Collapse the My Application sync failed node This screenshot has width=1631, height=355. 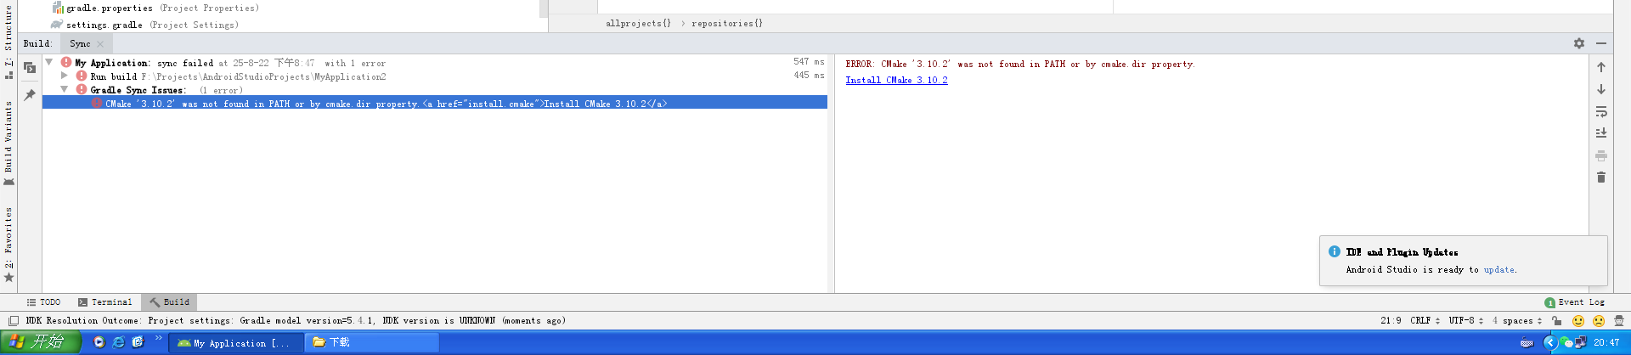49,62
